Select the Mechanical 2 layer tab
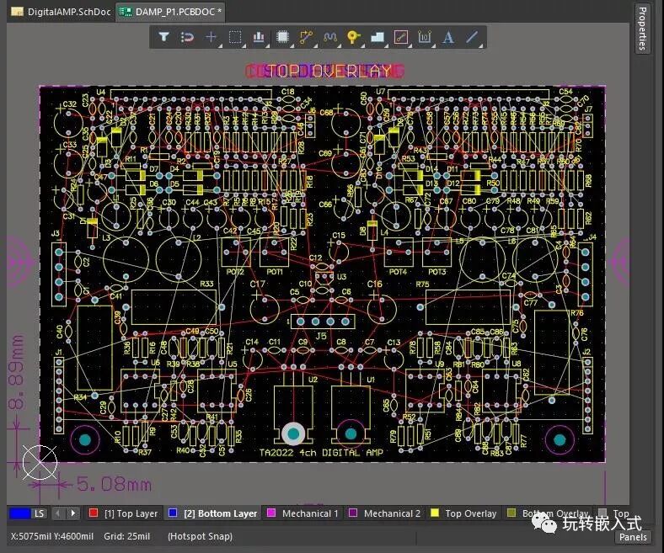Viewport: 664px width, 553px height. pos(385,513)
